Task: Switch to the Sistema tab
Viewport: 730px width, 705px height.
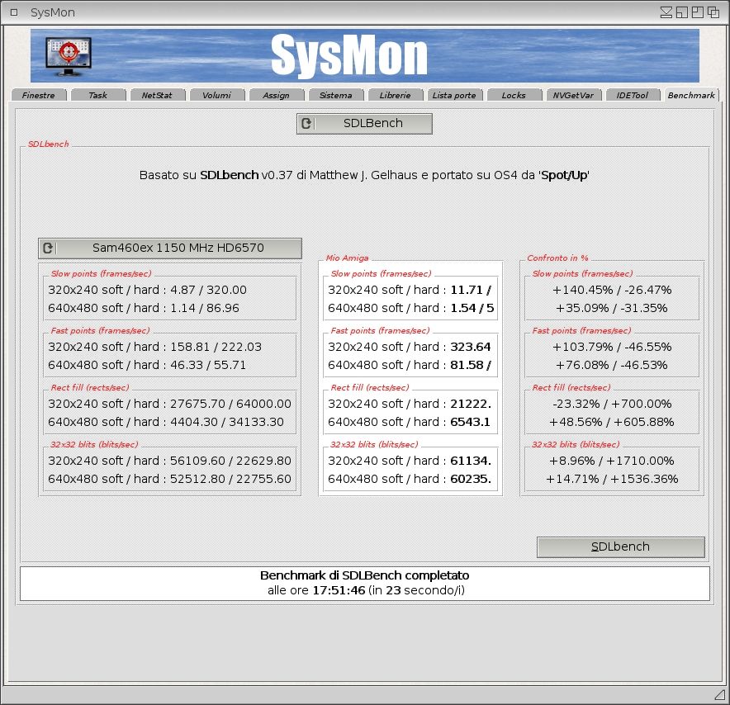Action: coord(335,95)
